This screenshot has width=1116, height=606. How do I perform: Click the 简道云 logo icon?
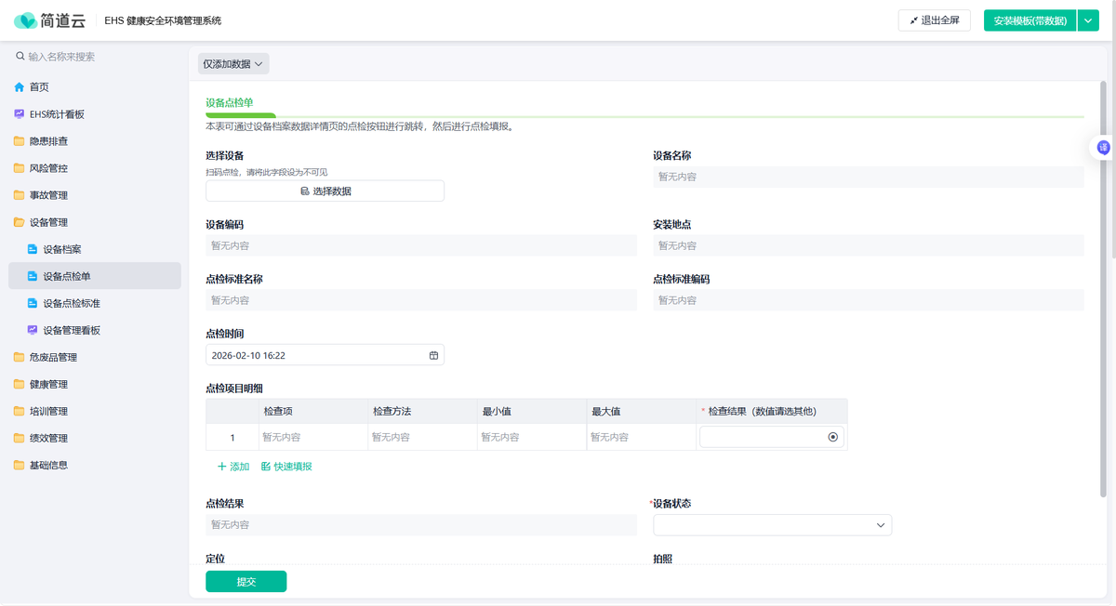[x=25, y=20]
